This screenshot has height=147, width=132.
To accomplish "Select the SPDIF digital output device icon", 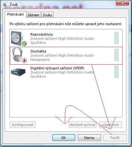I will (x=18, y=72).
